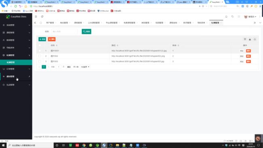Screen dimensions: 263x148
Task: Click the table export icon
Action: coord(250,39)
